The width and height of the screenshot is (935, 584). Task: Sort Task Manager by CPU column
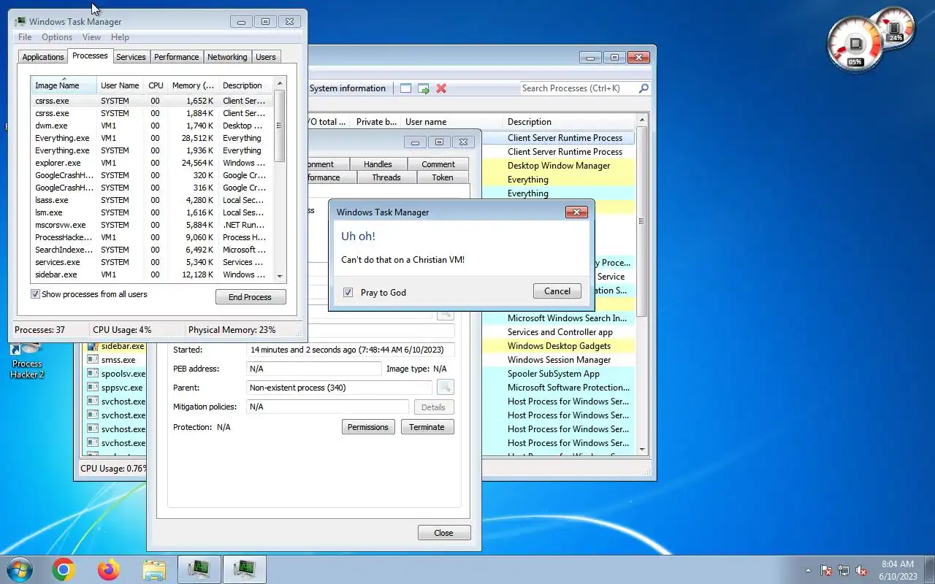[x=156, y=85]
